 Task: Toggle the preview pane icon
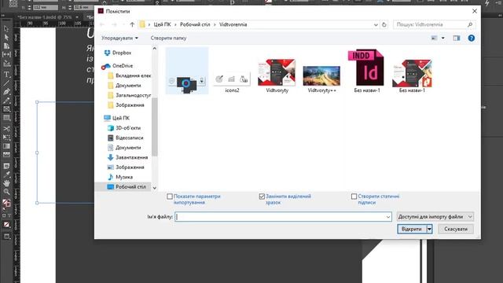tap(457, 39)
